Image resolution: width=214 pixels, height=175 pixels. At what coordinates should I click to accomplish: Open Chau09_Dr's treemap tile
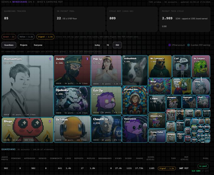106,129
